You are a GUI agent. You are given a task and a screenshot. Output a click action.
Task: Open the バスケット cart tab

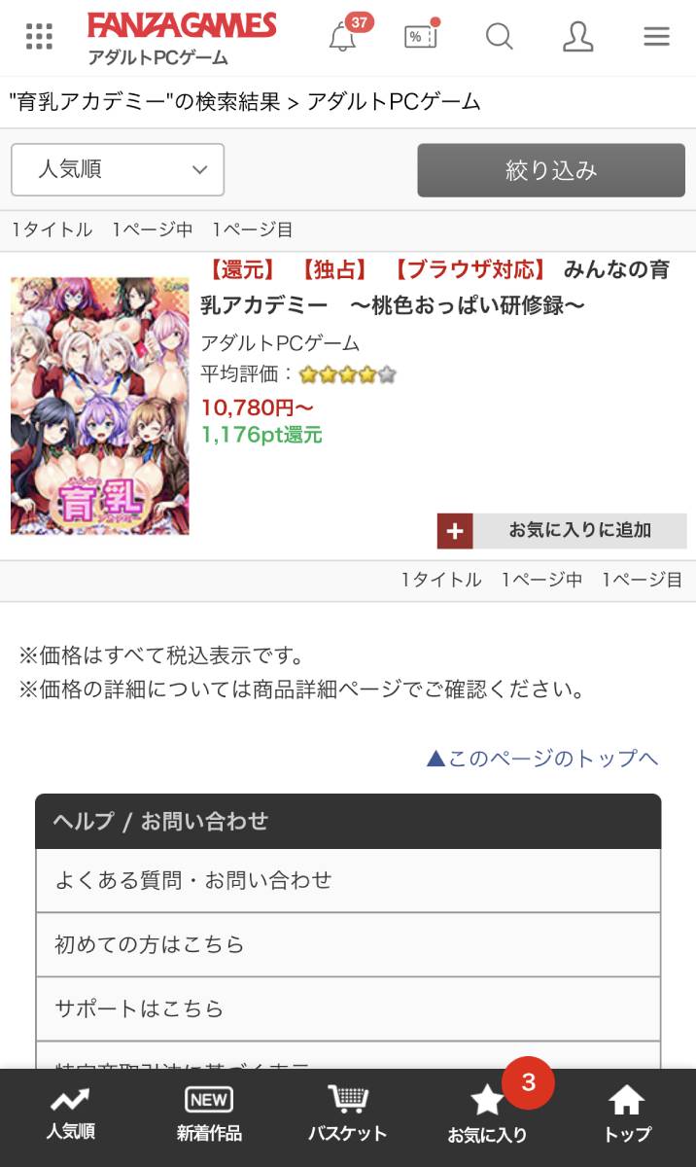(348, 1114)
